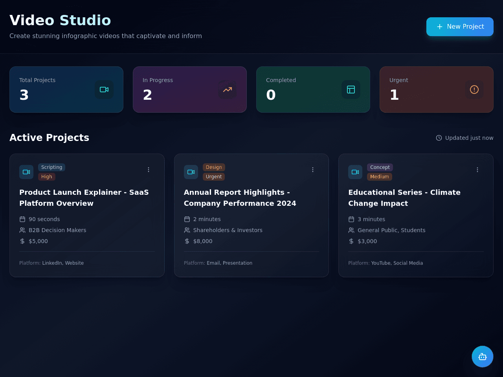Open Product Launch Explainer - SaaS Platform Overview title
Viewport: 503px width, 377px height.
[84, 198]
